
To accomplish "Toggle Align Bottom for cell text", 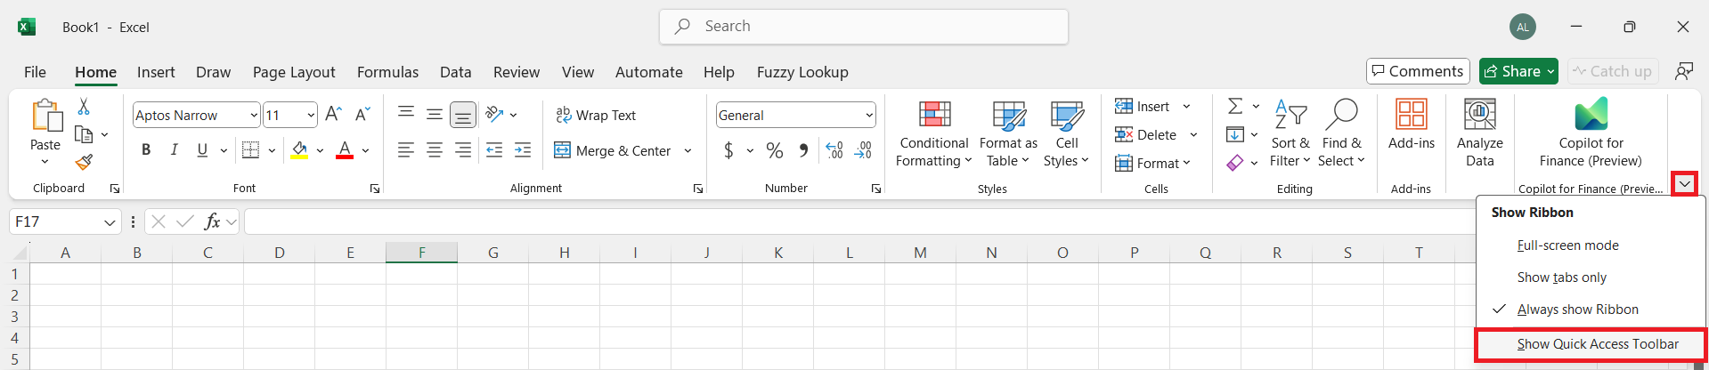I will pyautogui.click(x=463, y=115).
